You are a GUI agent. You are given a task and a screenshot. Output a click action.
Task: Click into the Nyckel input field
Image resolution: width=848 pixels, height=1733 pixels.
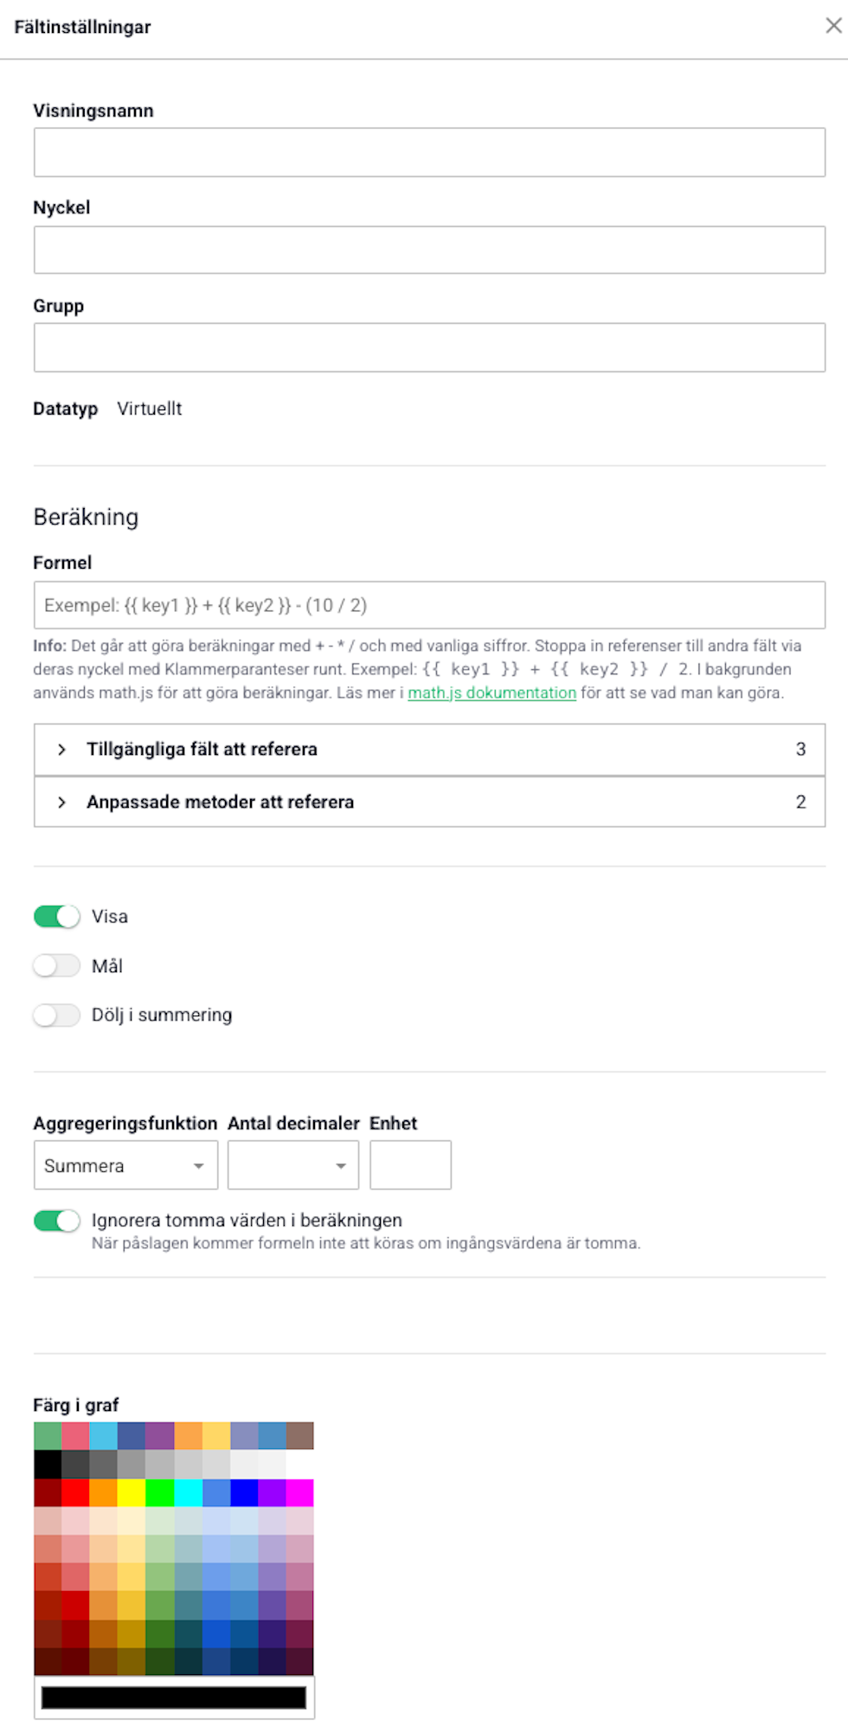point(429,250)
